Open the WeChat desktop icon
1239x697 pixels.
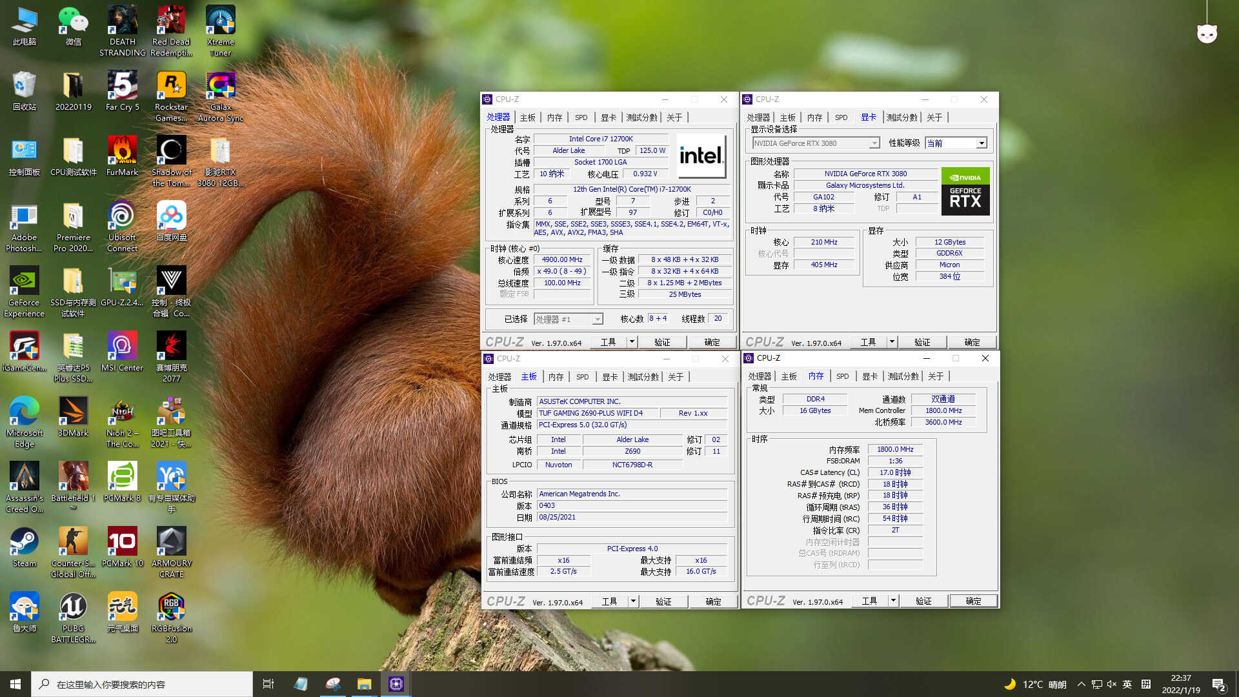coord(73,26)
